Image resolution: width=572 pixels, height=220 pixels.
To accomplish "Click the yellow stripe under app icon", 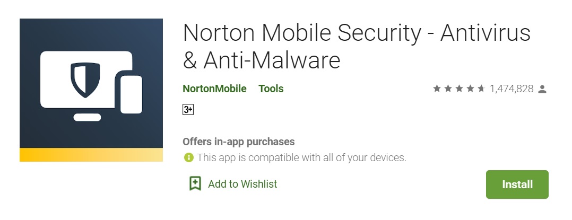I will [x=91, y=155].
